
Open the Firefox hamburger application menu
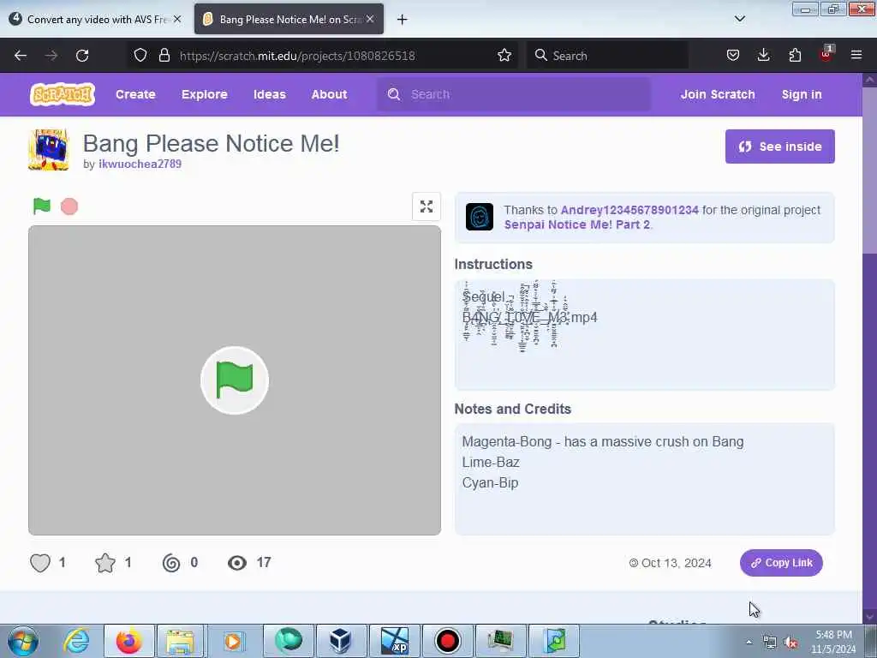[856, 55]
